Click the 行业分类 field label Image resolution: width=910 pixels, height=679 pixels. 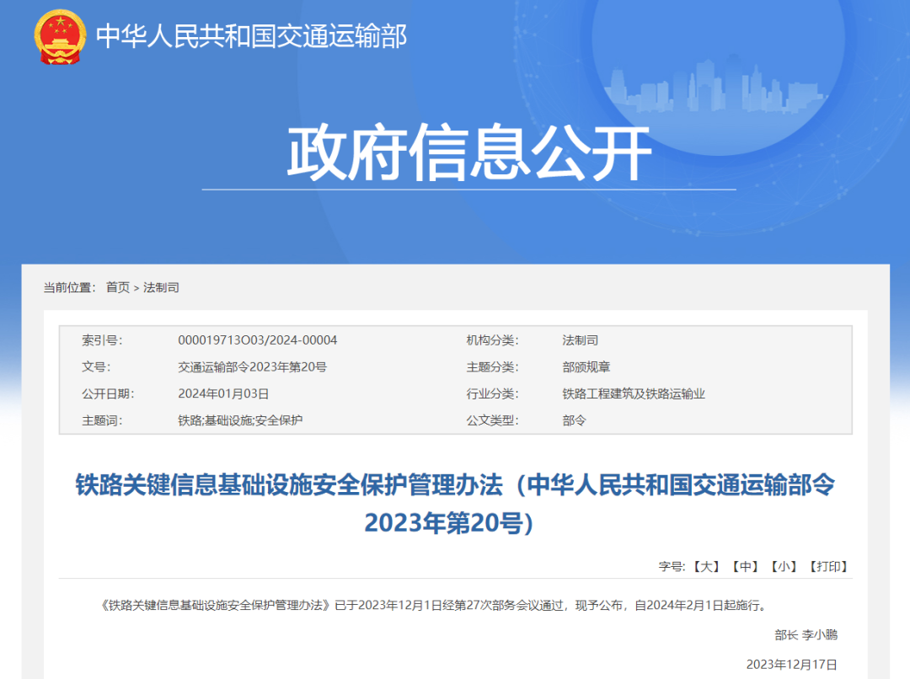pyautogui.click(x=493, y=393)
